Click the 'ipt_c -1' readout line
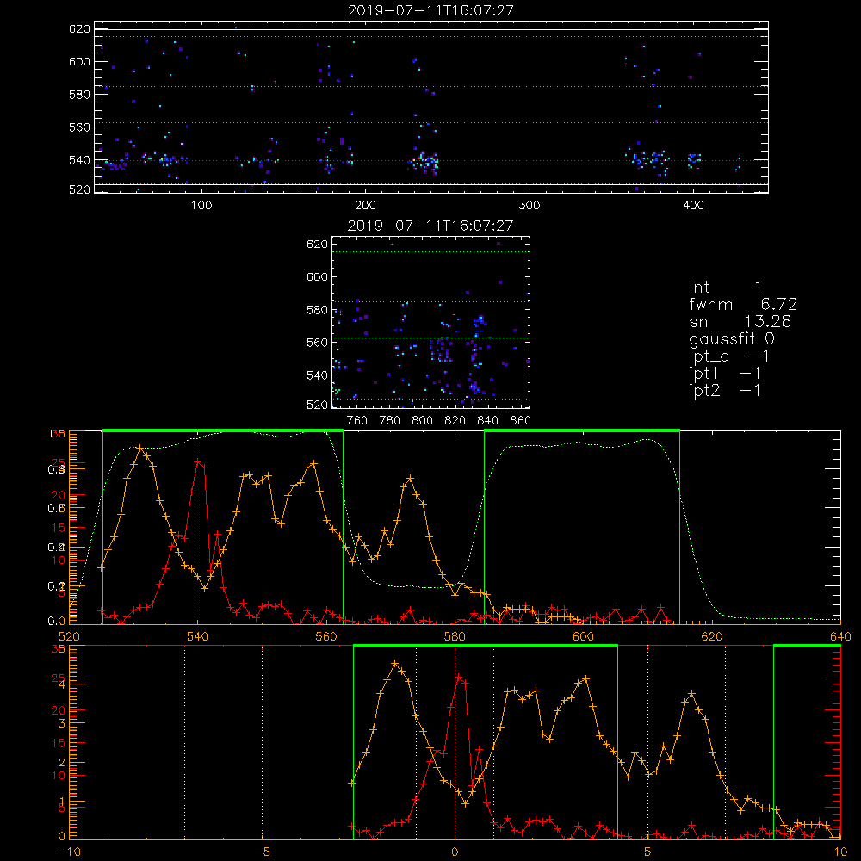The width and height of the screenshot is (861, 861). (x=729, y=357)
